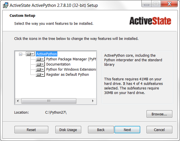Click the feature tree scrollbar right arrow
This screenshot has width=180, height=141.
point(93,101)
